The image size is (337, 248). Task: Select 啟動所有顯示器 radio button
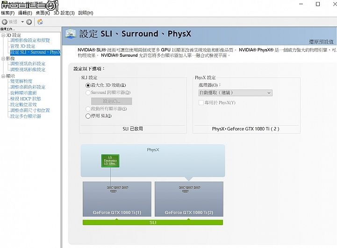pos(88,109)
